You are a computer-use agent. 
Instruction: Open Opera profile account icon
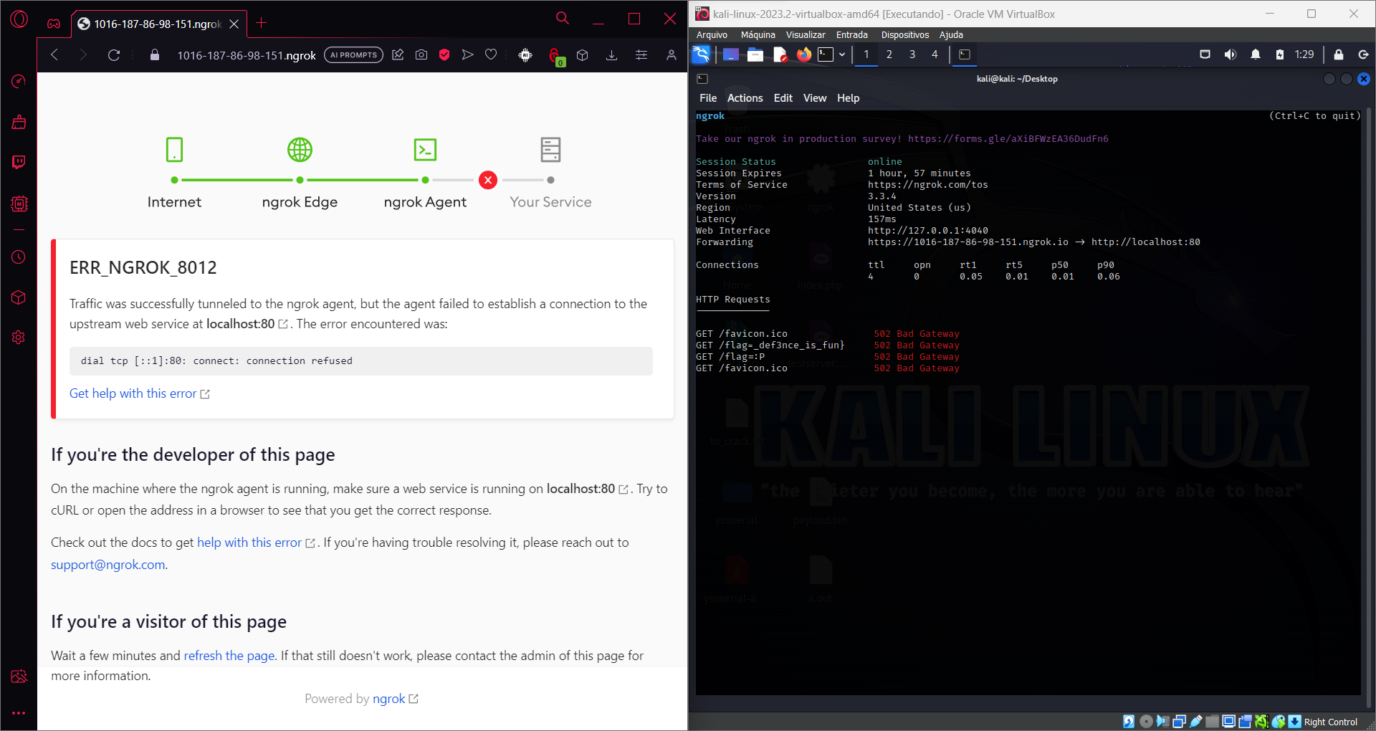point(672,55)
